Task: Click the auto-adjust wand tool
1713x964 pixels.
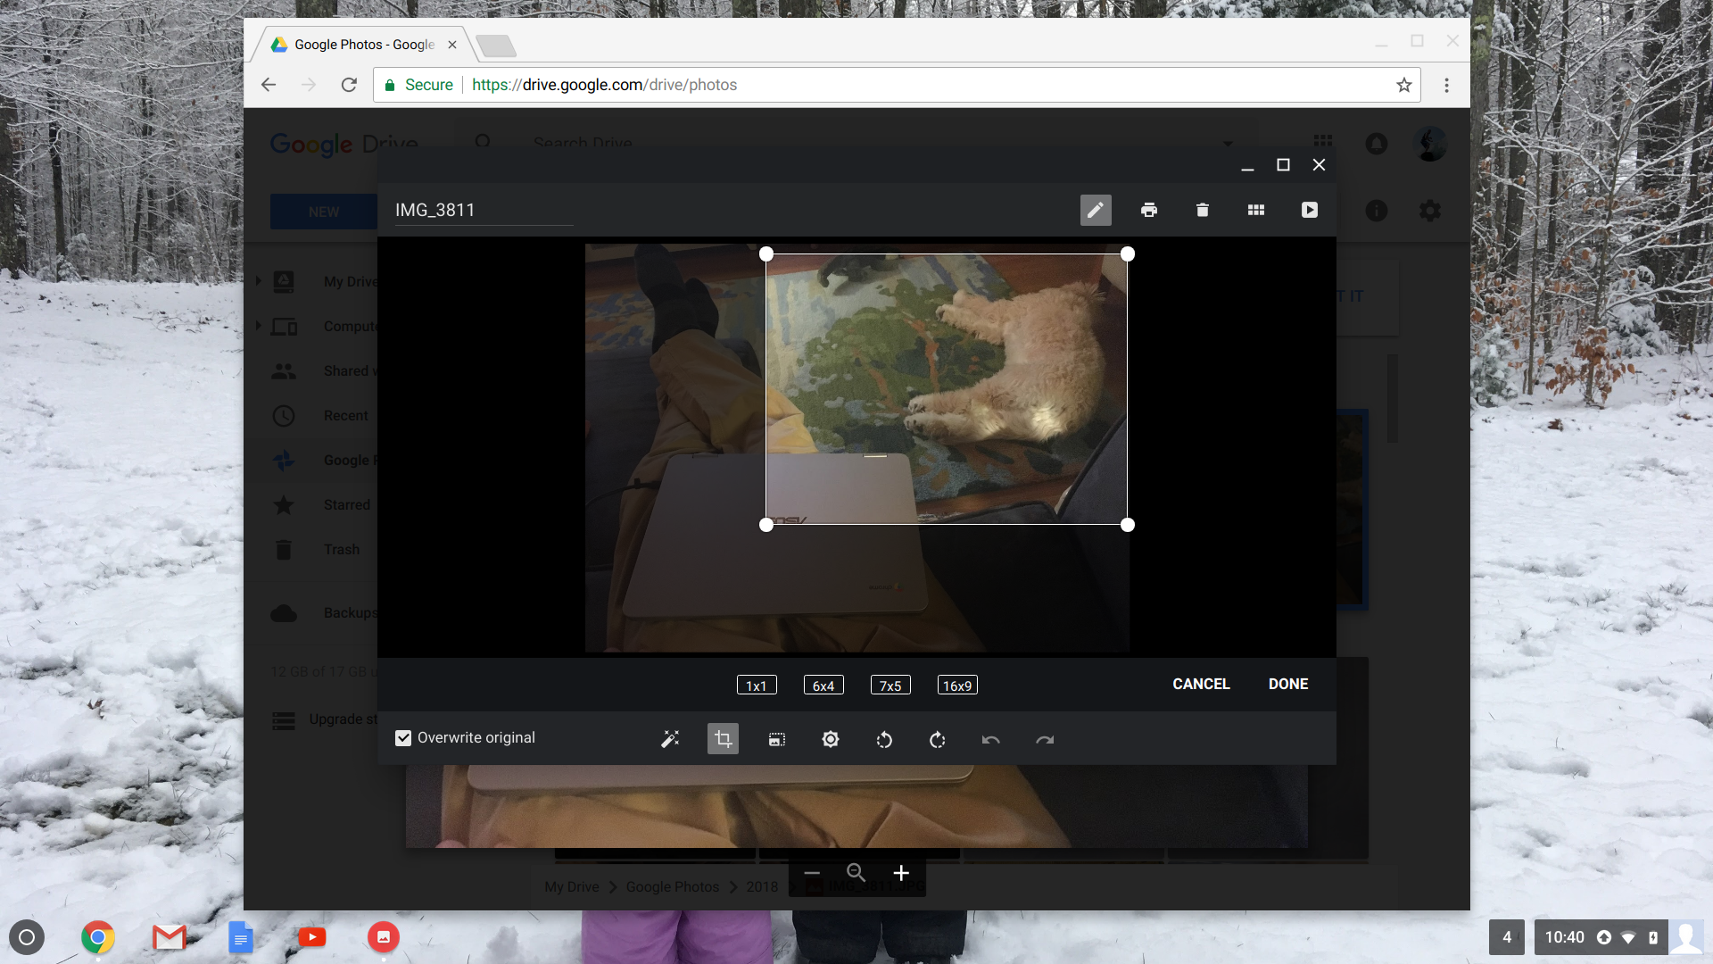Action: (x=669, y=739)
